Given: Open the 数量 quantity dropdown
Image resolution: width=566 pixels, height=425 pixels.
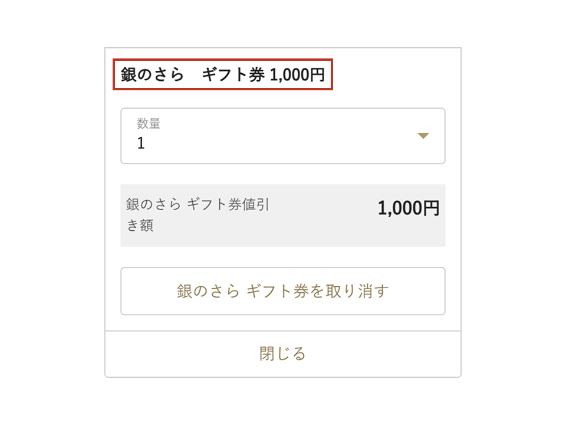Looking at the screenshot, I should tap(282, 136).
